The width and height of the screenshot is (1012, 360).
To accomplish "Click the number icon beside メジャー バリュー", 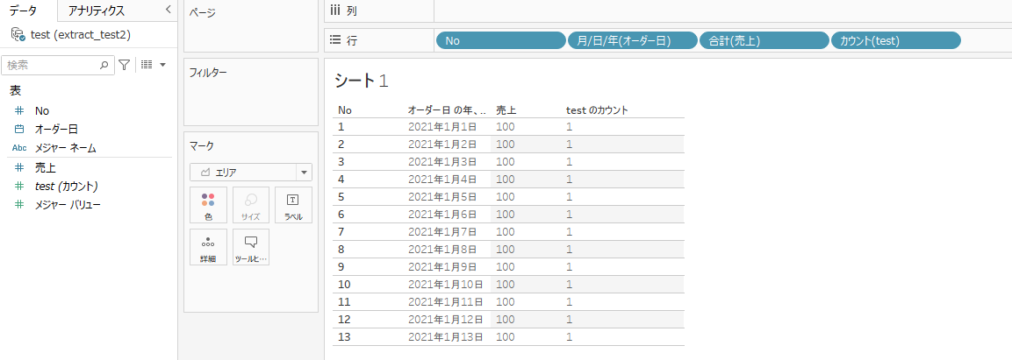I will click(x=19, y=205).
